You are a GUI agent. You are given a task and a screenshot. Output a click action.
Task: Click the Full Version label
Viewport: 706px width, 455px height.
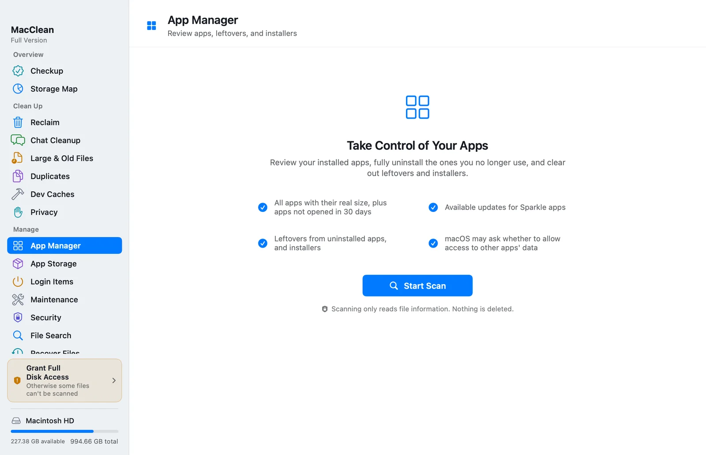[29, 40]
